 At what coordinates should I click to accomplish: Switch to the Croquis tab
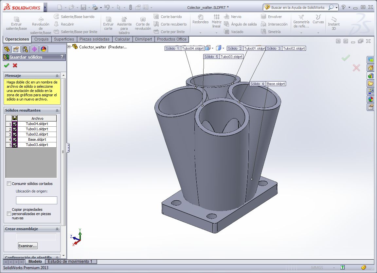click(42, 39)
